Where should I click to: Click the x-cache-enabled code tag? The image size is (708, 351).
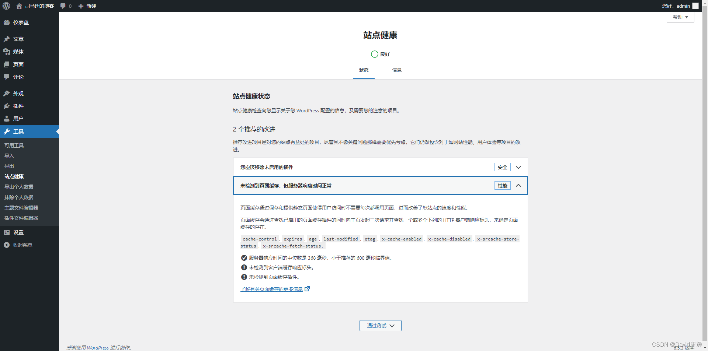click(402, 239)
